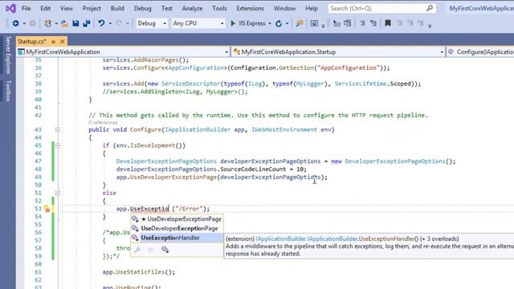Open the File menu
Image resolution: width=514 pixels, height=289 pixels.
click(27, 9)
